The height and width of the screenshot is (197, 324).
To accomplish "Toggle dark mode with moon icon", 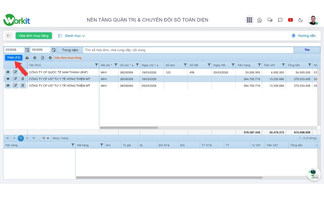I will [x=301, y=20].
